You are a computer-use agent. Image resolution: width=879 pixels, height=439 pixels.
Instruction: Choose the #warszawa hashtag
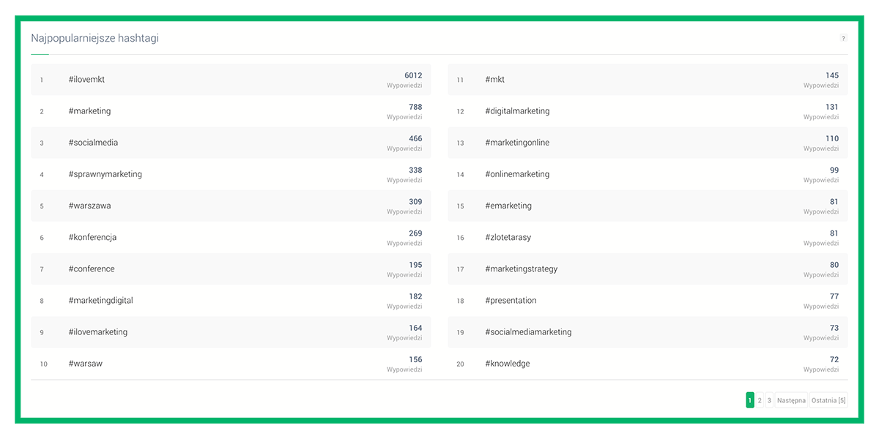pos(89,206)
